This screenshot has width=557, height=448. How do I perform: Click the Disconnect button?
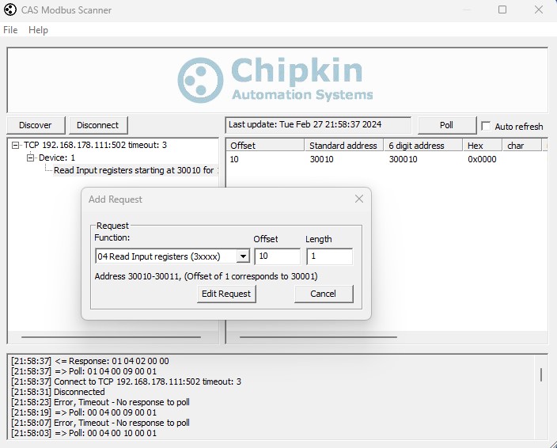point(98,125)
